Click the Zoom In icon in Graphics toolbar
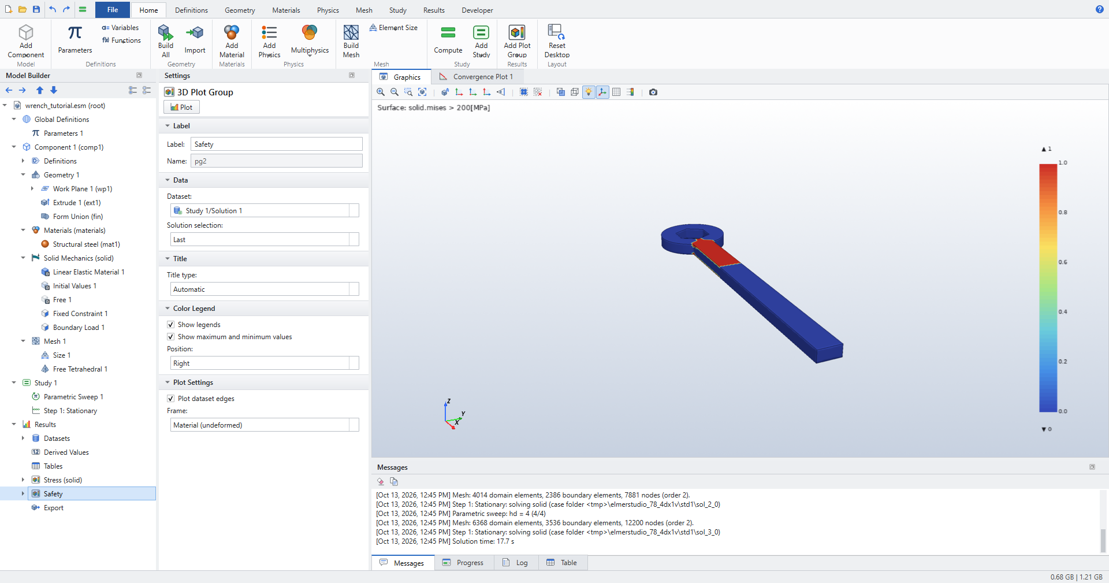 point(381,92)
